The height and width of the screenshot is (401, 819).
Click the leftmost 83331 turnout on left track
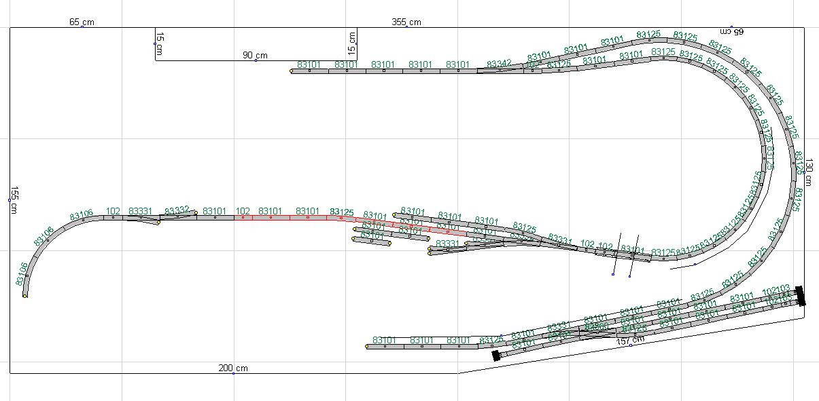(141, 217)
